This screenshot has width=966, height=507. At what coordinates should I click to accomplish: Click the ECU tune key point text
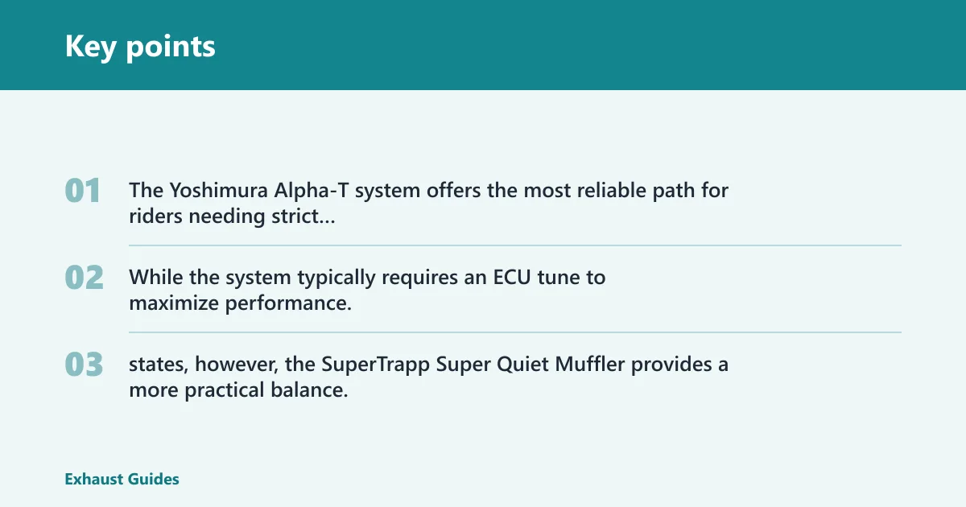tap(367, 290)
